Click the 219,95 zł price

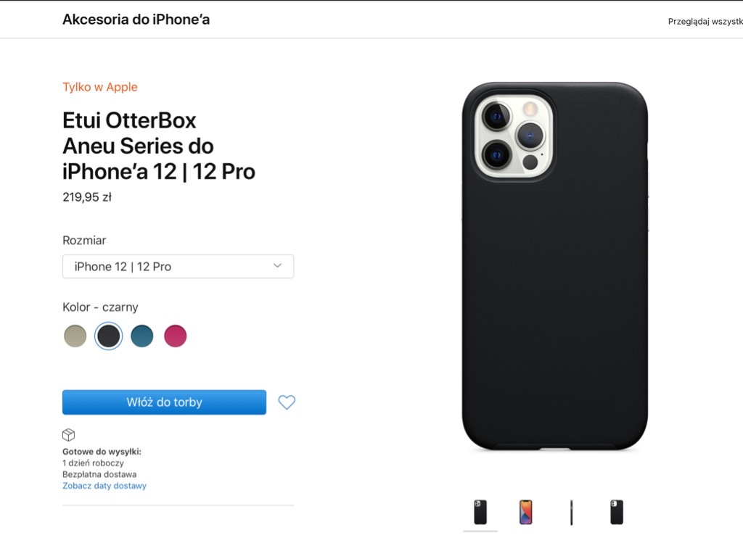(x=87, y=197)
